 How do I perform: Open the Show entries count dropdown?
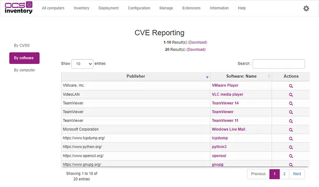[82, 64]
